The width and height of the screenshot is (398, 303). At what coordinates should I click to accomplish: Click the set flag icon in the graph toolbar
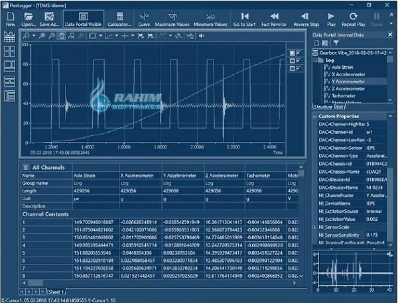[140, 36]
